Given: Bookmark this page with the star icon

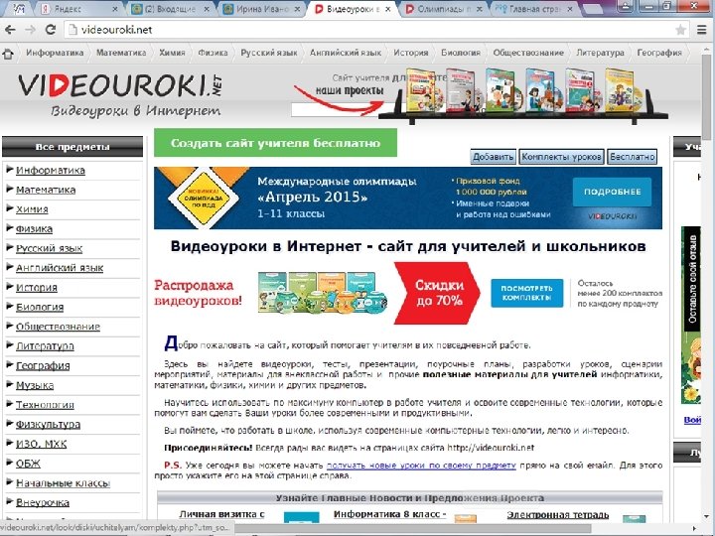Looking at the screenshot, I should (680, 30).
